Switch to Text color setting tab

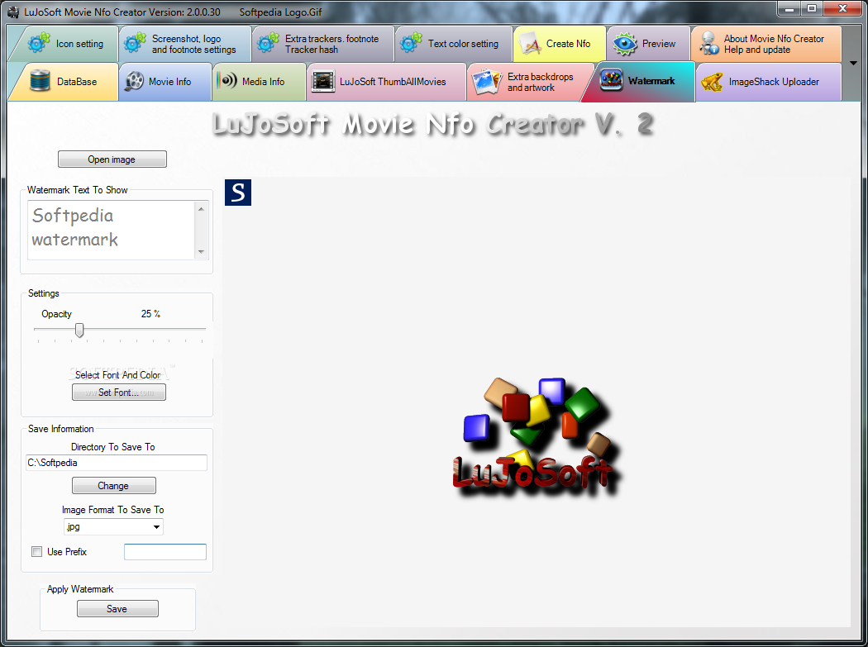(x=453, y=44)
